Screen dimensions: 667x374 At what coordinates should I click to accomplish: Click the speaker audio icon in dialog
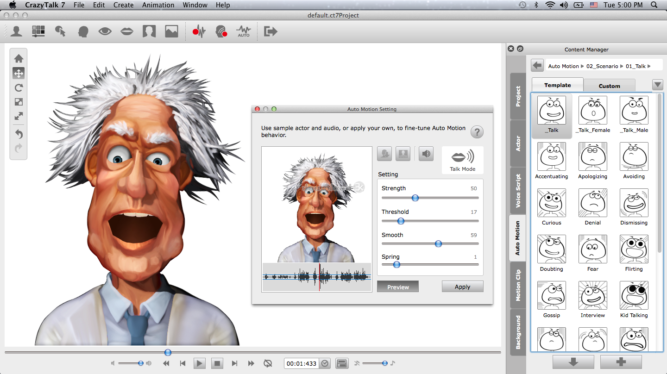426,154
